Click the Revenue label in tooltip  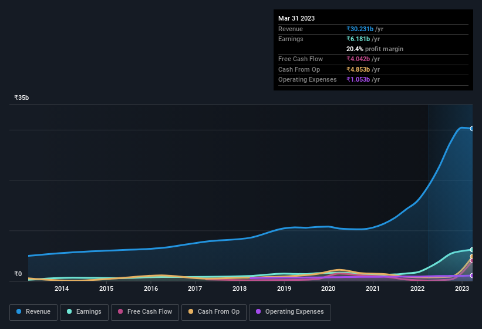tap(291, 29)
